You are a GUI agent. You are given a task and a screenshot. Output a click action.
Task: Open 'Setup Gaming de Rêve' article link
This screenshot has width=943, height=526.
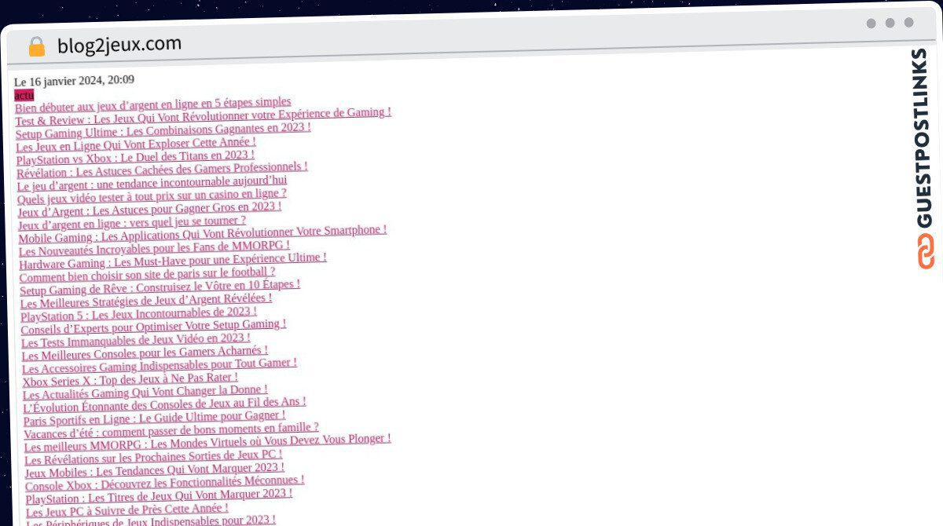pos(160,287)
